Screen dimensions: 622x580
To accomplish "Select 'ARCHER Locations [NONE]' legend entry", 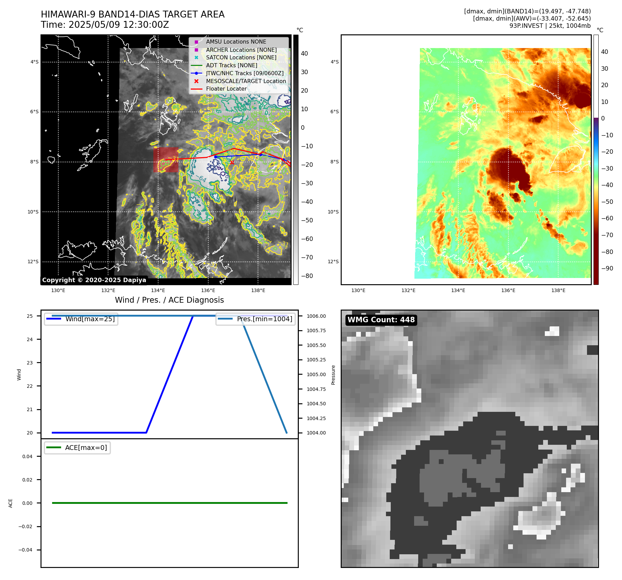I will [x=241, y=50].
